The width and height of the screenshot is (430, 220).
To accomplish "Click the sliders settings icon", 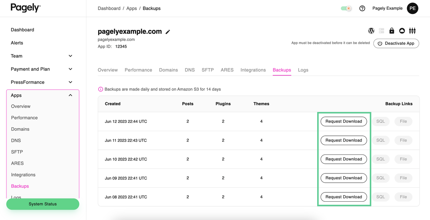I will (x=412, y=31).
